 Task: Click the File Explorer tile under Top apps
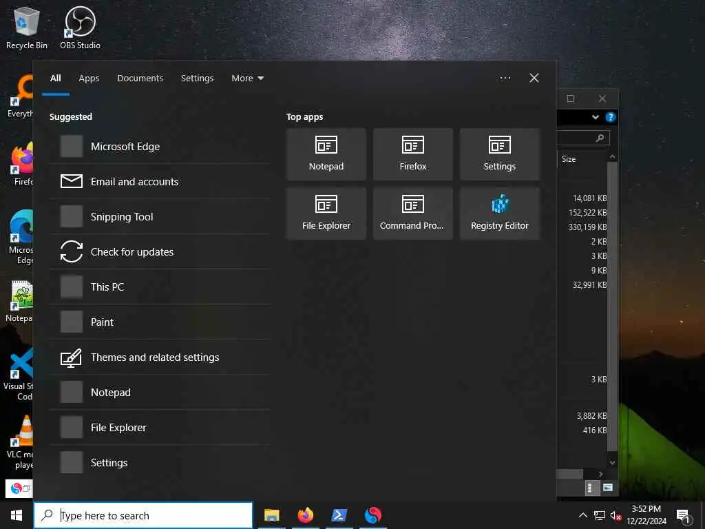pyautogui.click(x=326, y=214)
